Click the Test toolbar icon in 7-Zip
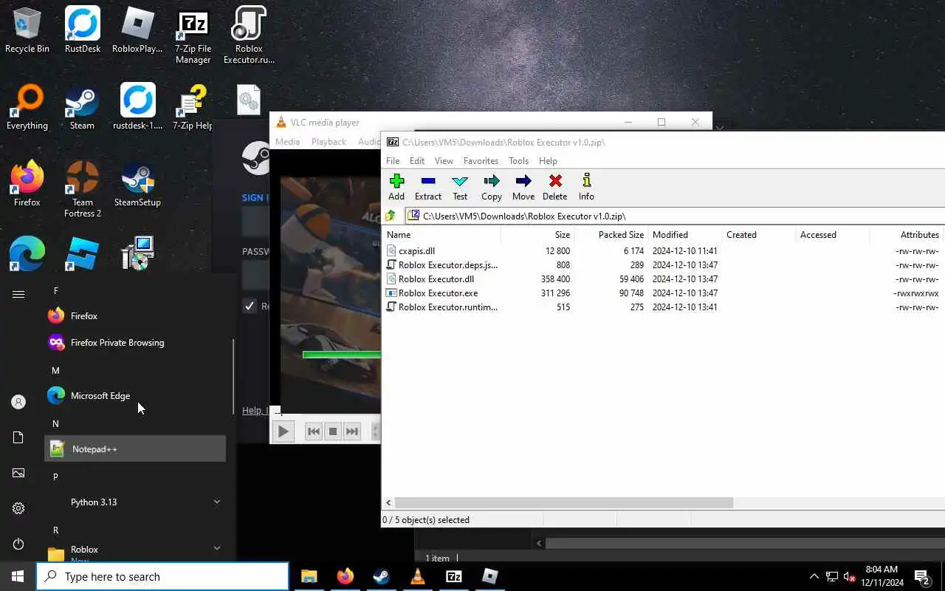 tap(460, 187)
